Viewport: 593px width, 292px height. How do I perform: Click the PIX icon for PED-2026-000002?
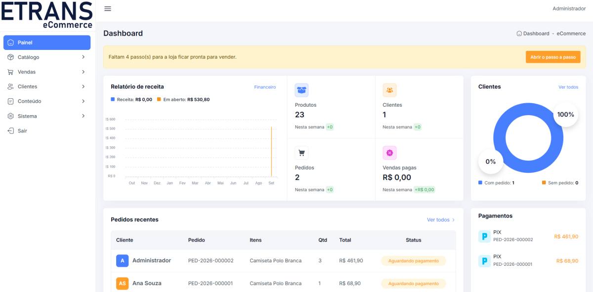click(484, 236)
